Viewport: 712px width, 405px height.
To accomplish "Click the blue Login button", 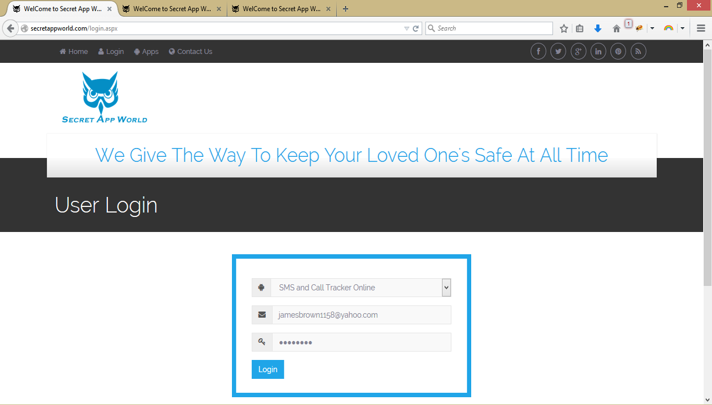I will (x=268, y=369).
